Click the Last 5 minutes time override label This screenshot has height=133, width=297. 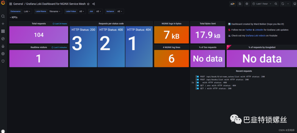click(59, 47)
